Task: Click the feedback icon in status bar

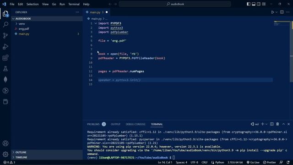Action: tap(281, 162)
